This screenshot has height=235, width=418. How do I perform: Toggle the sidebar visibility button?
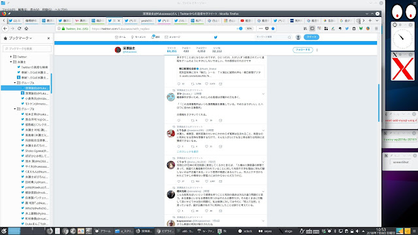[x=312, y=29]
